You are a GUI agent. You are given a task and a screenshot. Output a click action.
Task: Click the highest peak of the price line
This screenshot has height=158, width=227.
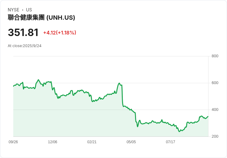tap(38, 80)
